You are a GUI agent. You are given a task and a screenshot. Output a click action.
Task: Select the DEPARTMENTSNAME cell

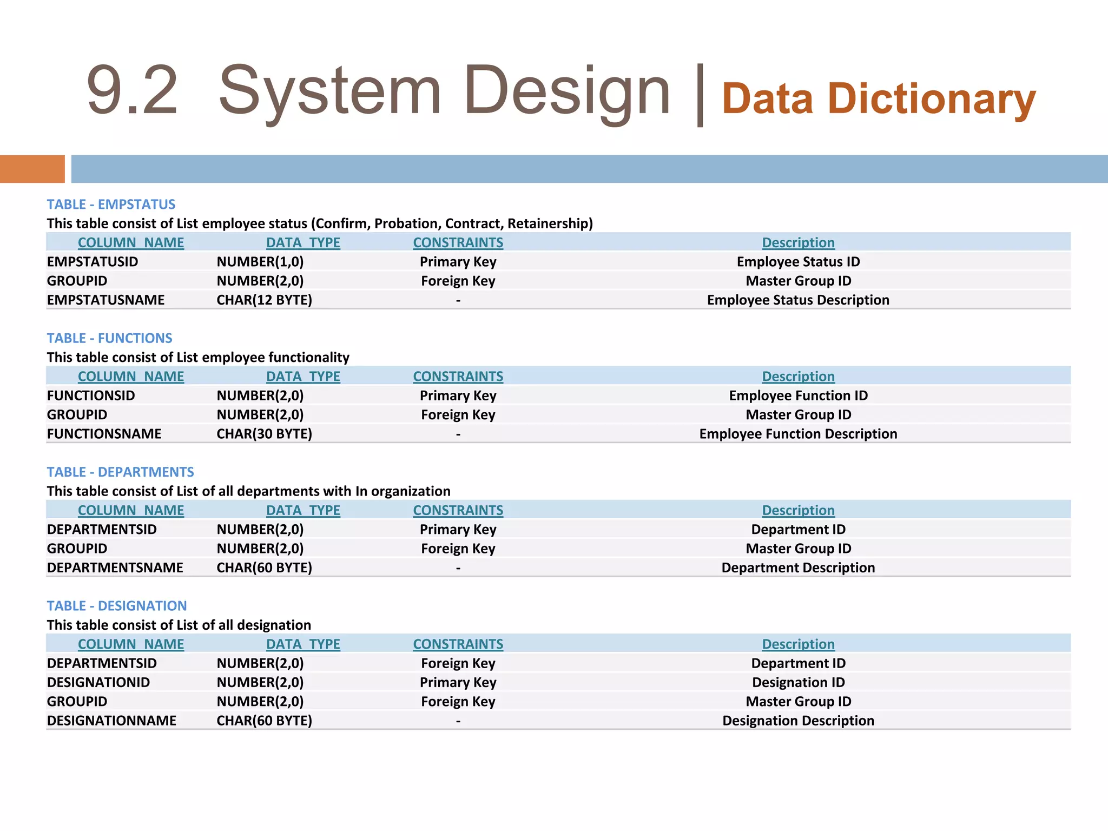115,568
